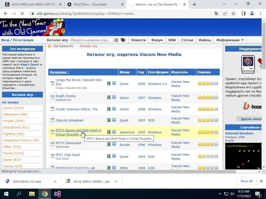Expand WinCDEmu-4.1.exe download options arrow
This screenshot has height=199, width=266.
(55, 181)
